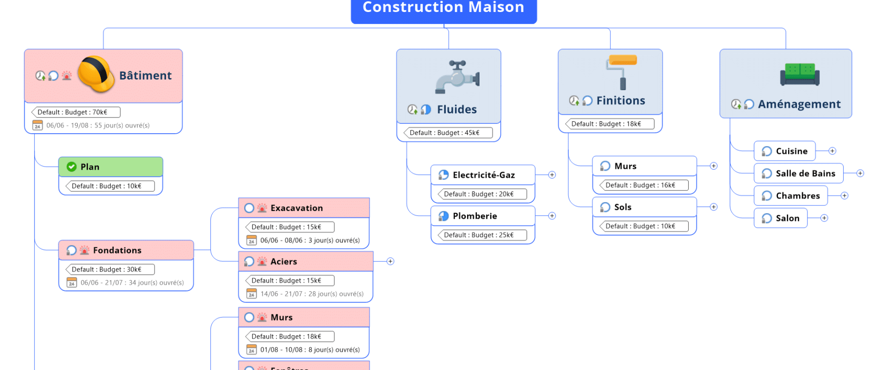
Task: Click the faucet icon on Fluides
Action: pyautogui.click(x=457, y=77)
